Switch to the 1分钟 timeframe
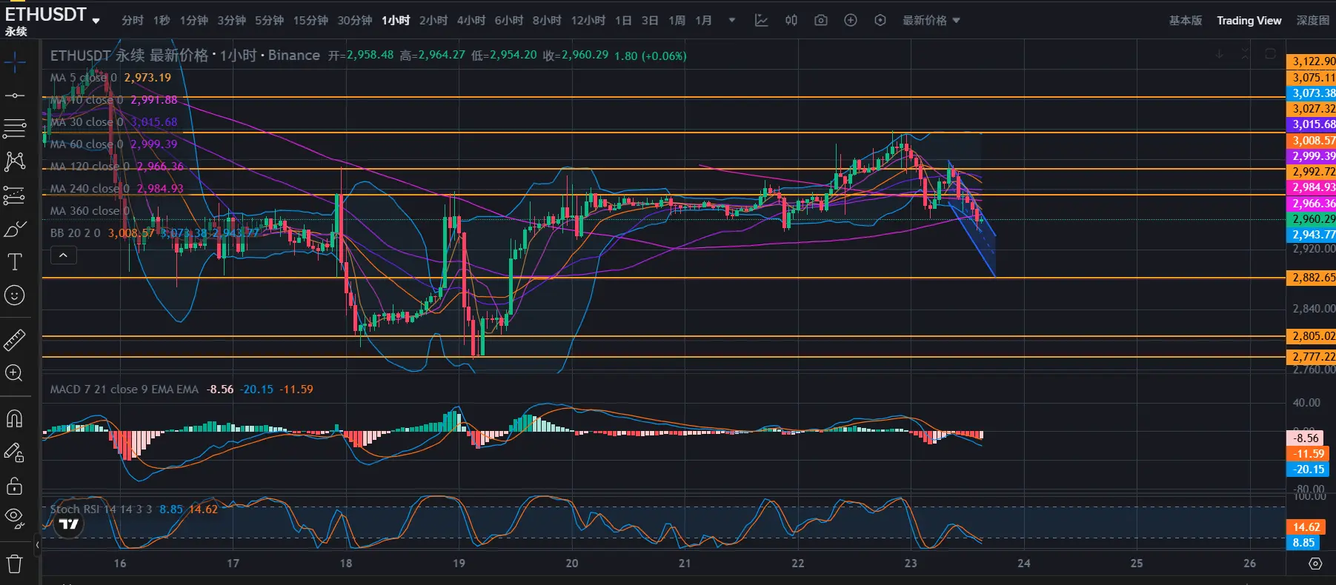Viewport: 1336px width, 585px height. (x=193, y=21)
